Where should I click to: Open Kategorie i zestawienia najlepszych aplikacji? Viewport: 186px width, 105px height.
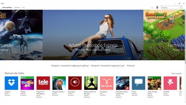[70, 66]
